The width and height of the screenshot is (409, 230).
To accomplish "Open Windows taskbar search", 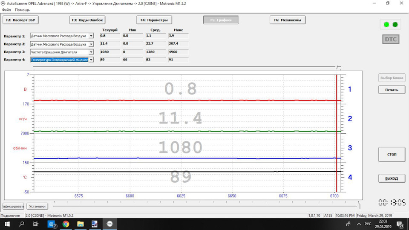I will tap(22, 224).
